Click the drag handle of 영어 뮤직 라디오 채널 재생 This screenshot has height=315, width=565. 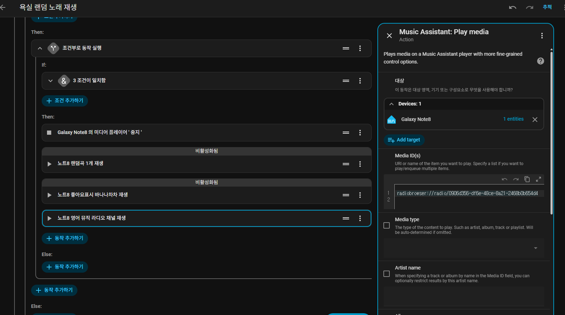click(x=346, y=218)
